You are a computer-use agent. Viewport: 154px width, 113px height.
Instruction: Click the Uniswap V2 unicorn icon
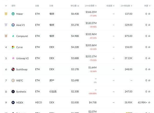click(13, 58)
